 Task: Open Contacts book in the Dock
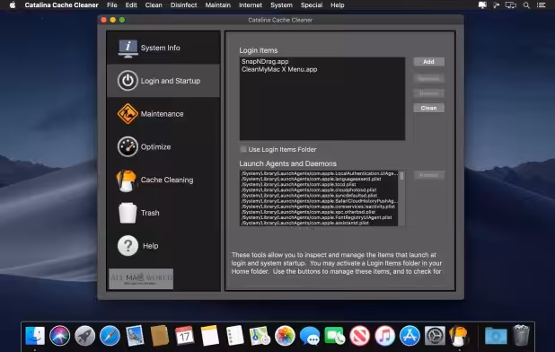[160, 335]
